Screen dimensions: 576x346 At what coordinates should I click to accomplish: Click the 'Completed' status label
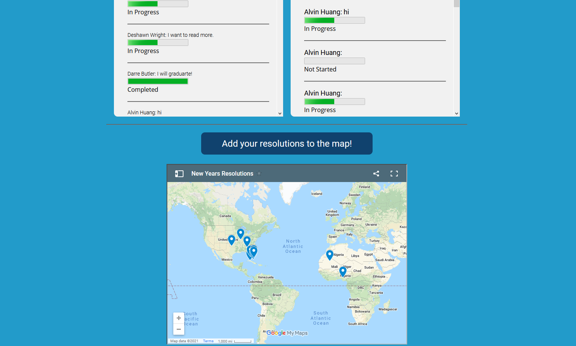tap(143, 90)
